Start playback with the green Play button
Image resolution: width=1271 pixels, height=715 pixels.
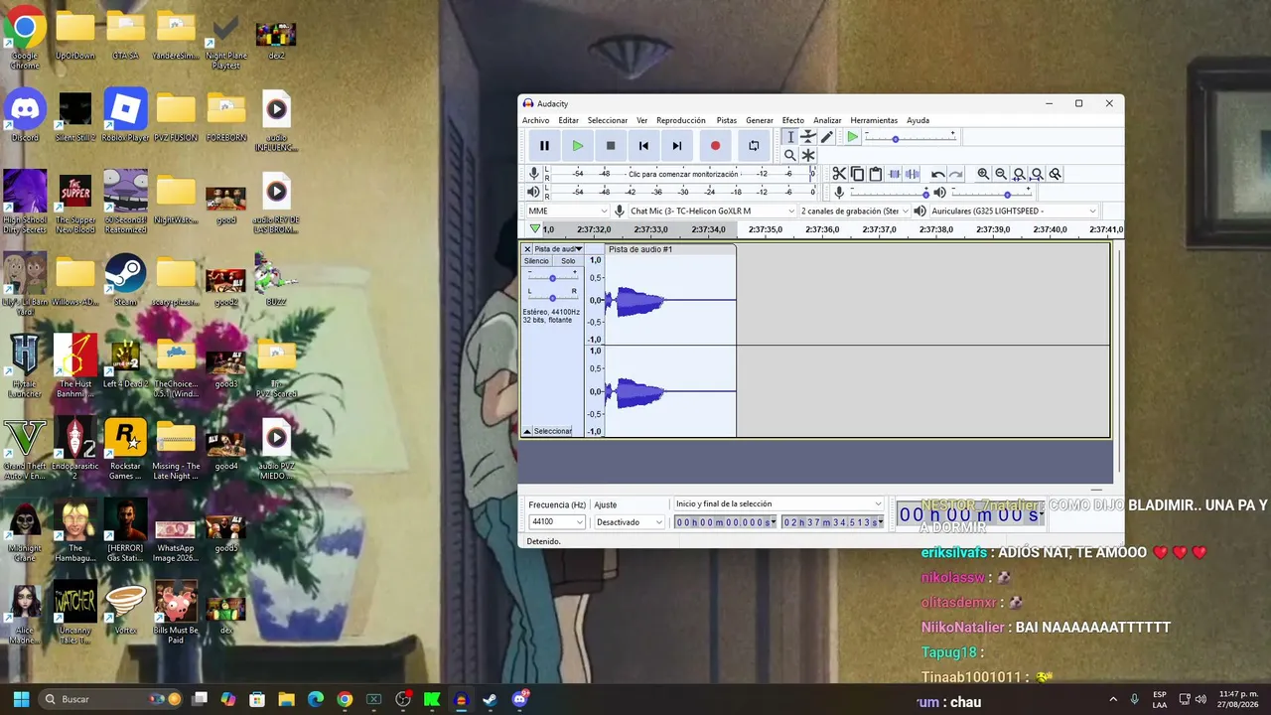(578, 146)
